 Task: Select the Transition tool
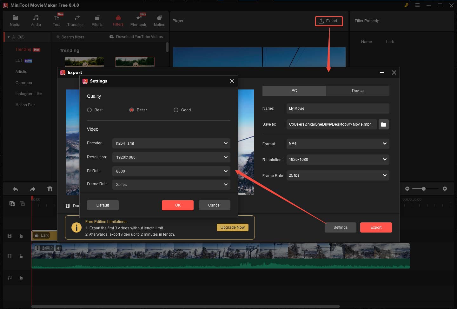[x=76, y=20]
